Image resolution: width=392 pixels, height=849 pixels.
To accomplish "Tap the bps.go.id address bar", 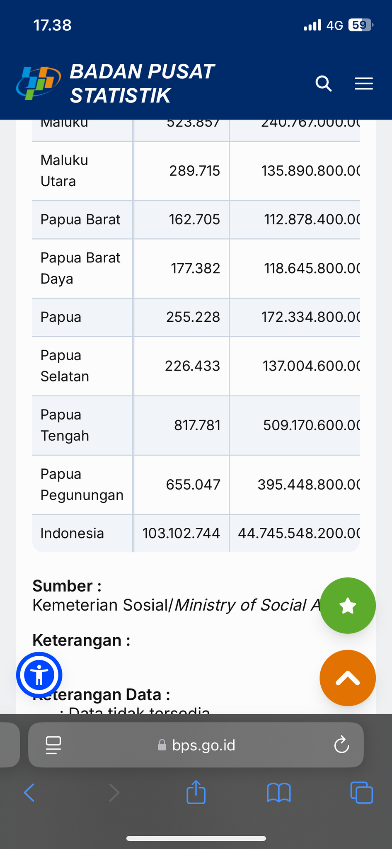I will [204, 745].
